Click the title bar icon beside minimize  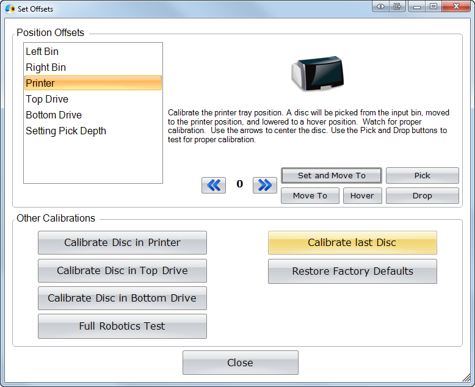point(397,7)
